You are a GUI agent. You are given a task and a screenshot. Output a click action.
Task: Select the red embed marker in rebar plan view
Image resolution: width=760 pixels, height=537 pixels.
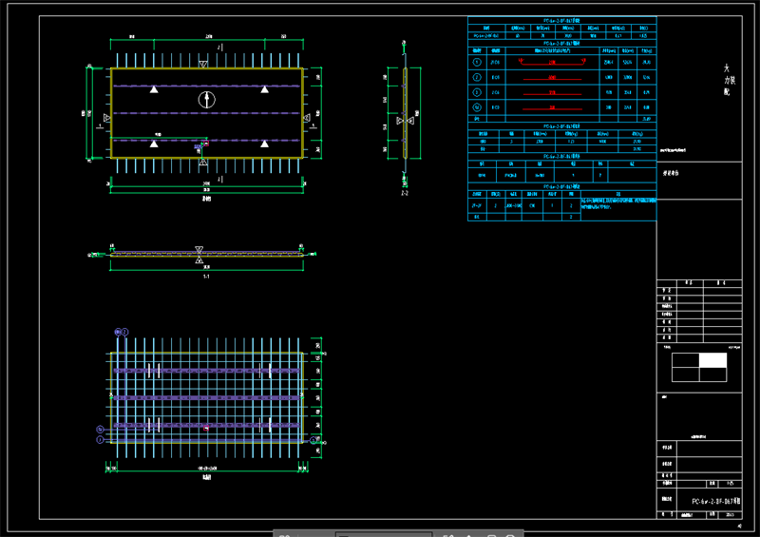point(206,428)
